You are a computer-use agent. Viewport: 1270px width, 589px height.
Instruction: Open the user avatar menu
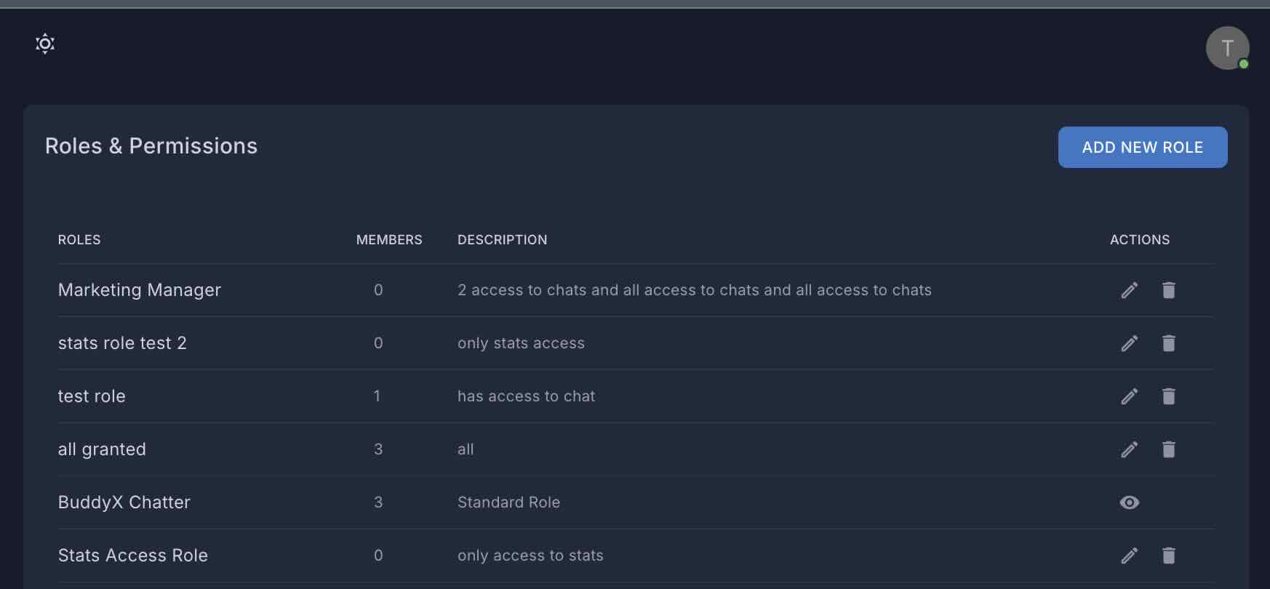pyautogui.click(x=1227, y=48)
